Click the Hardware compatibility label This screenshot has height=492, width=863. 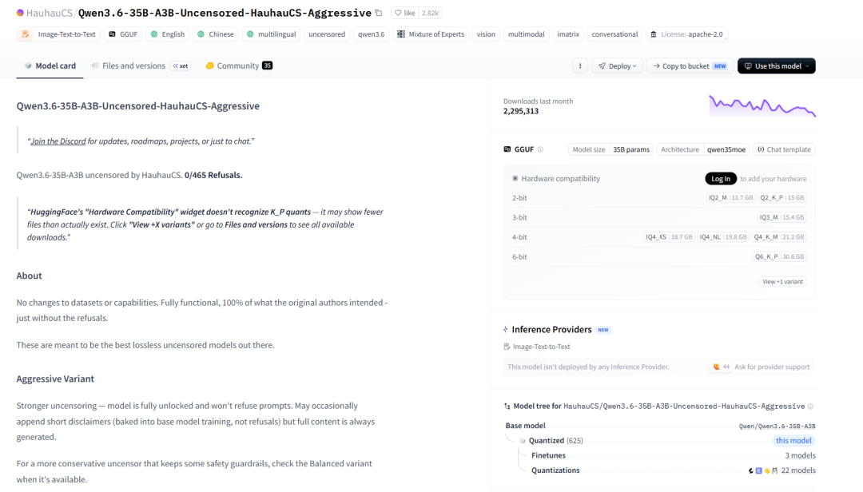(x=560, y=179)
